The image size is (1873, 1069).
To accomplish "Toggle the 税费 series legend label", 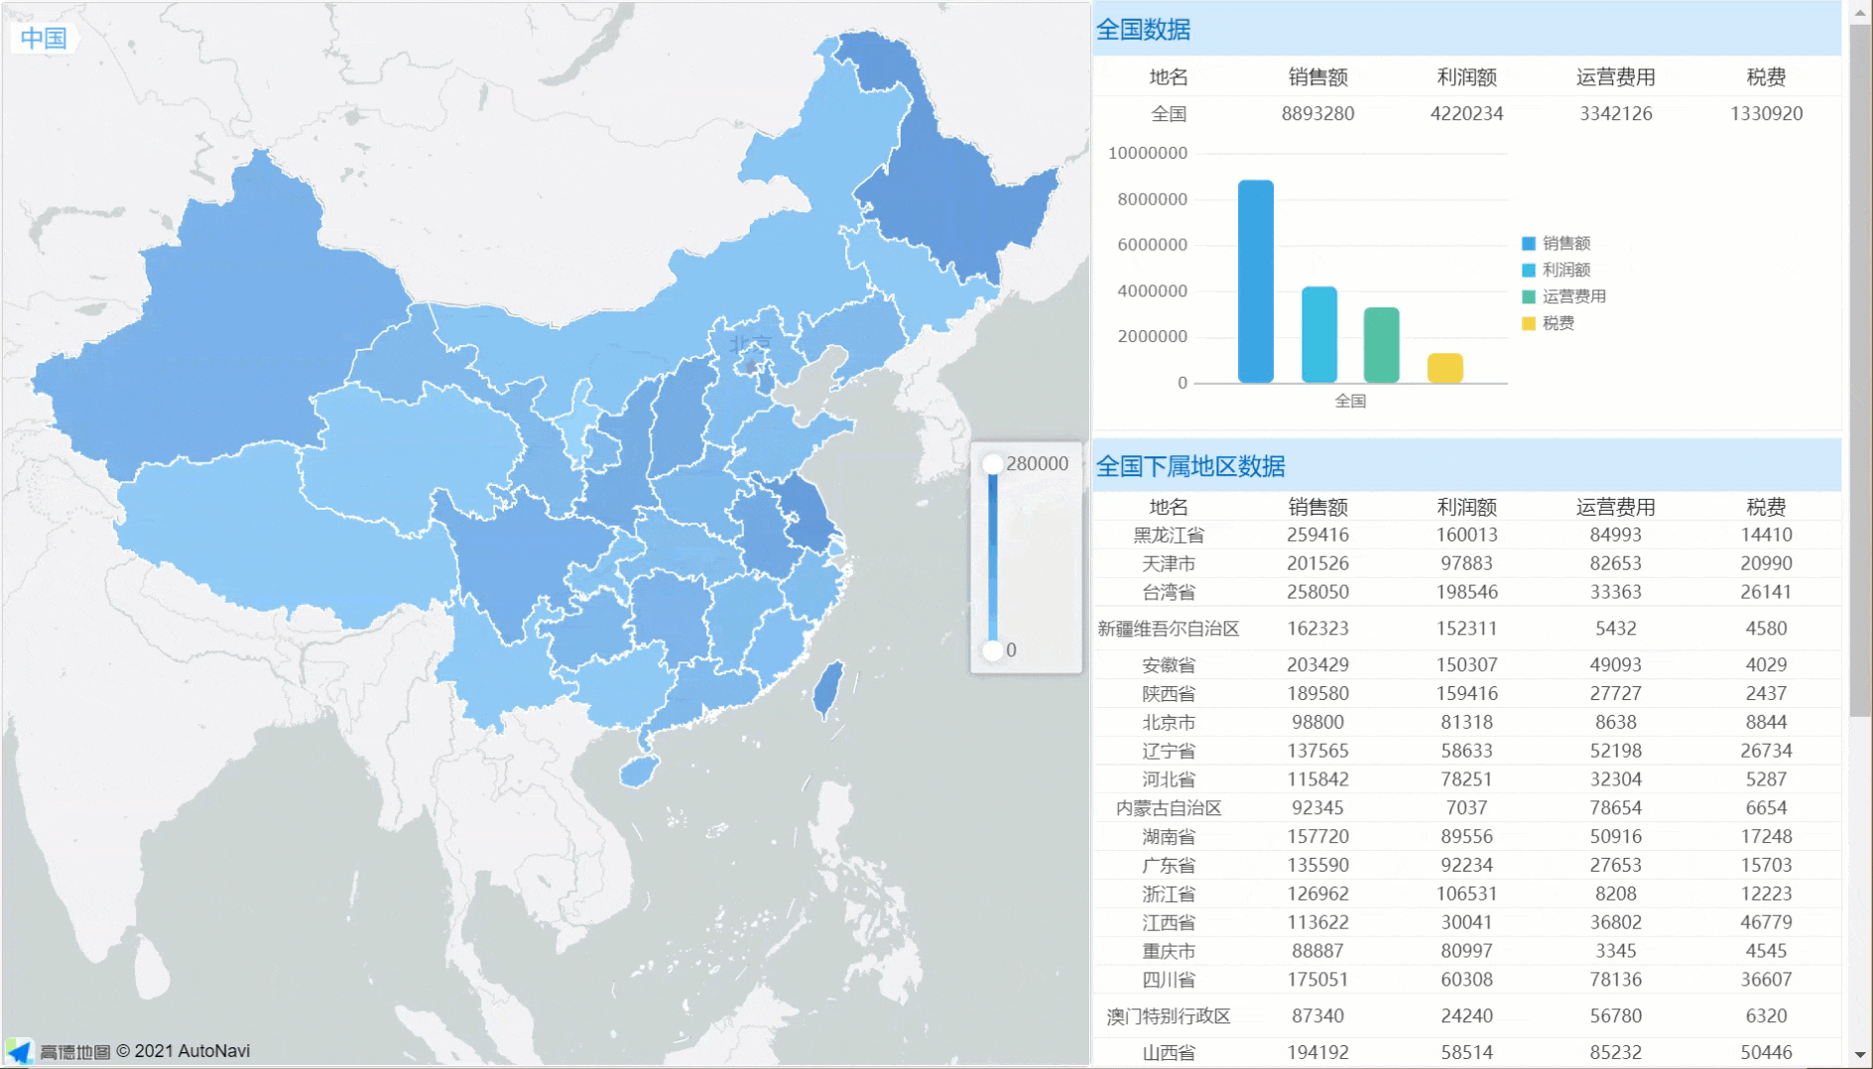I will click(x=1559, y=323).
